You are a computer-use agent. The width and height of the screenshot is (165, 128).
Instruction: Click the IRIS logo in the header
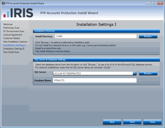coord(18,13)
